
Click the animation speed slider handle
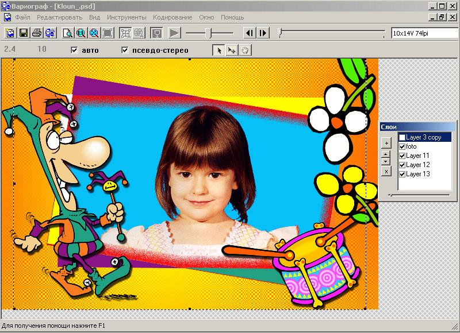[x=208, y=33]
